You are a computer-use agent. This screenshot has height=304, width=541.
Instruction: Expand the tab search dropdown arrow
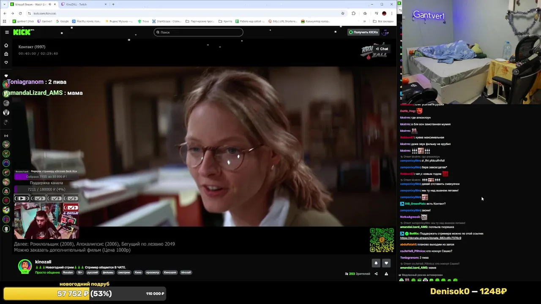pos(3,4)
